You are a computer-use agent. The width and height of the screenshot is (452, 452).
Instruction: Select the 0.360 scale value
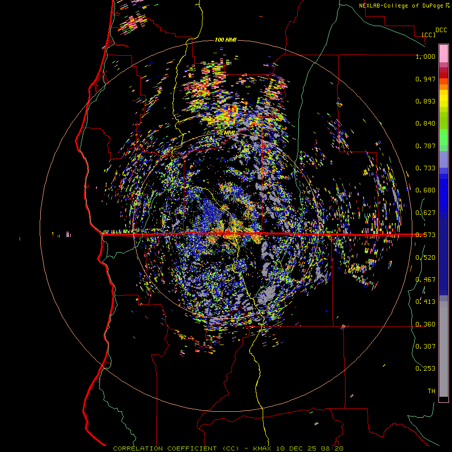[x=425, y=324]
